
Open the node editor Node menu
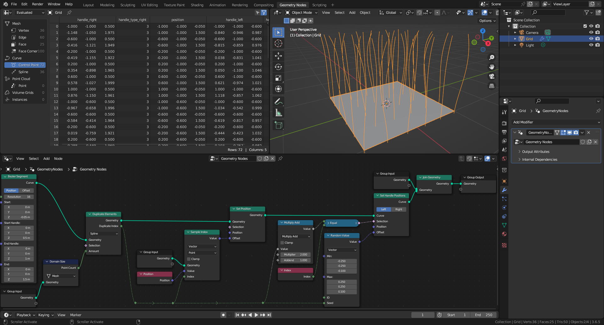click(x=58, y=159)
